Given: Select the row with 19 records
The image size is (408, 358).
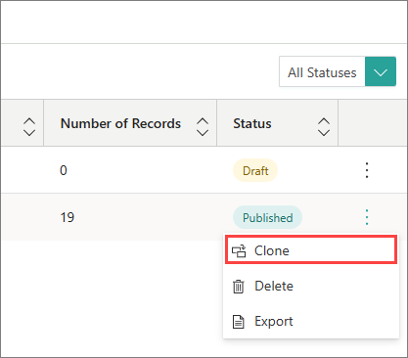Looking at the screenshot, I should click(204, 217).
